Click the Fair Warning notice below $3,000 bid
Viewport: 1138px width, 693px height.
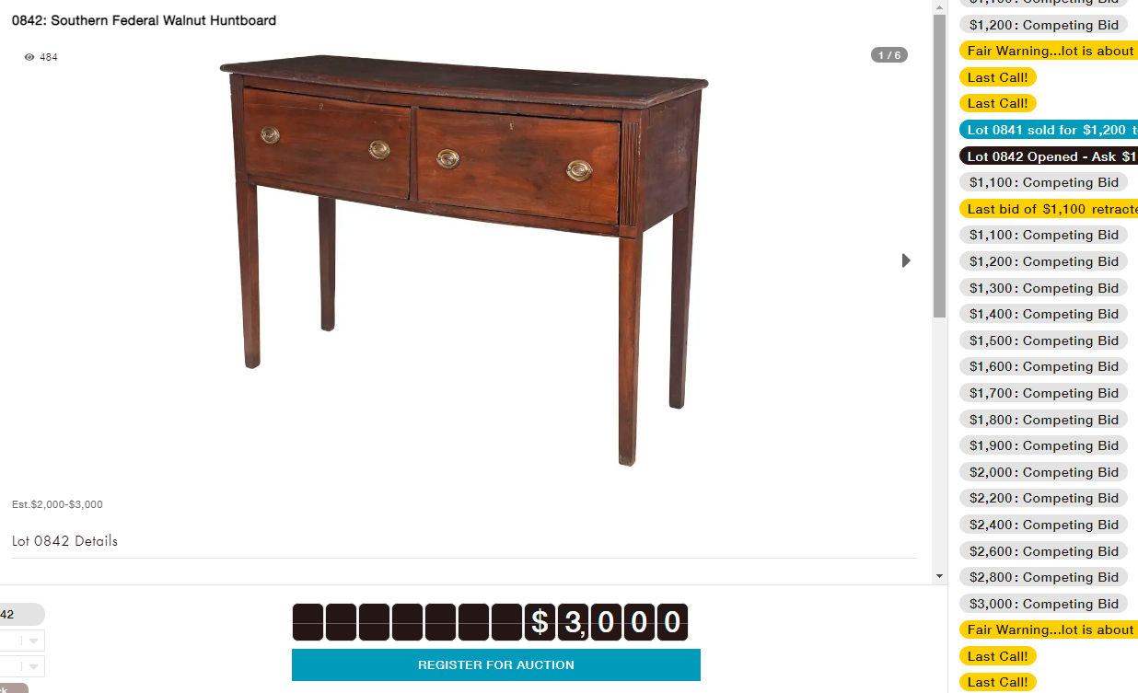pyautogui.click(x=1049, y=629)
